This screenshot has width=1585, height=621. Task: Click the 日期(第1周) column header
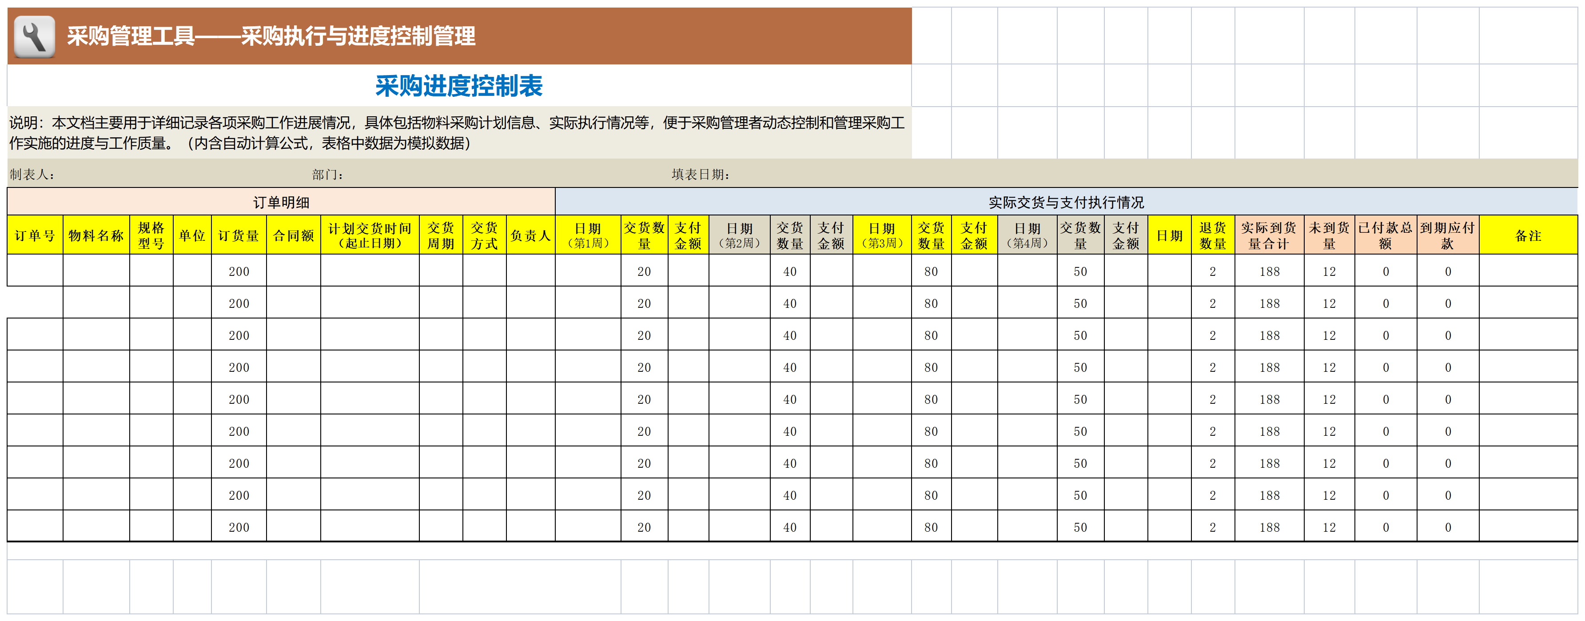[x=588, y=235]
